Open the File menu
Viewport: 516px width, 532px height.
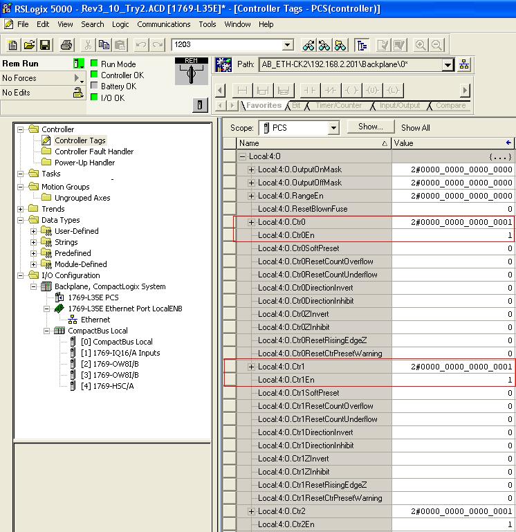(x=23, y=24)
